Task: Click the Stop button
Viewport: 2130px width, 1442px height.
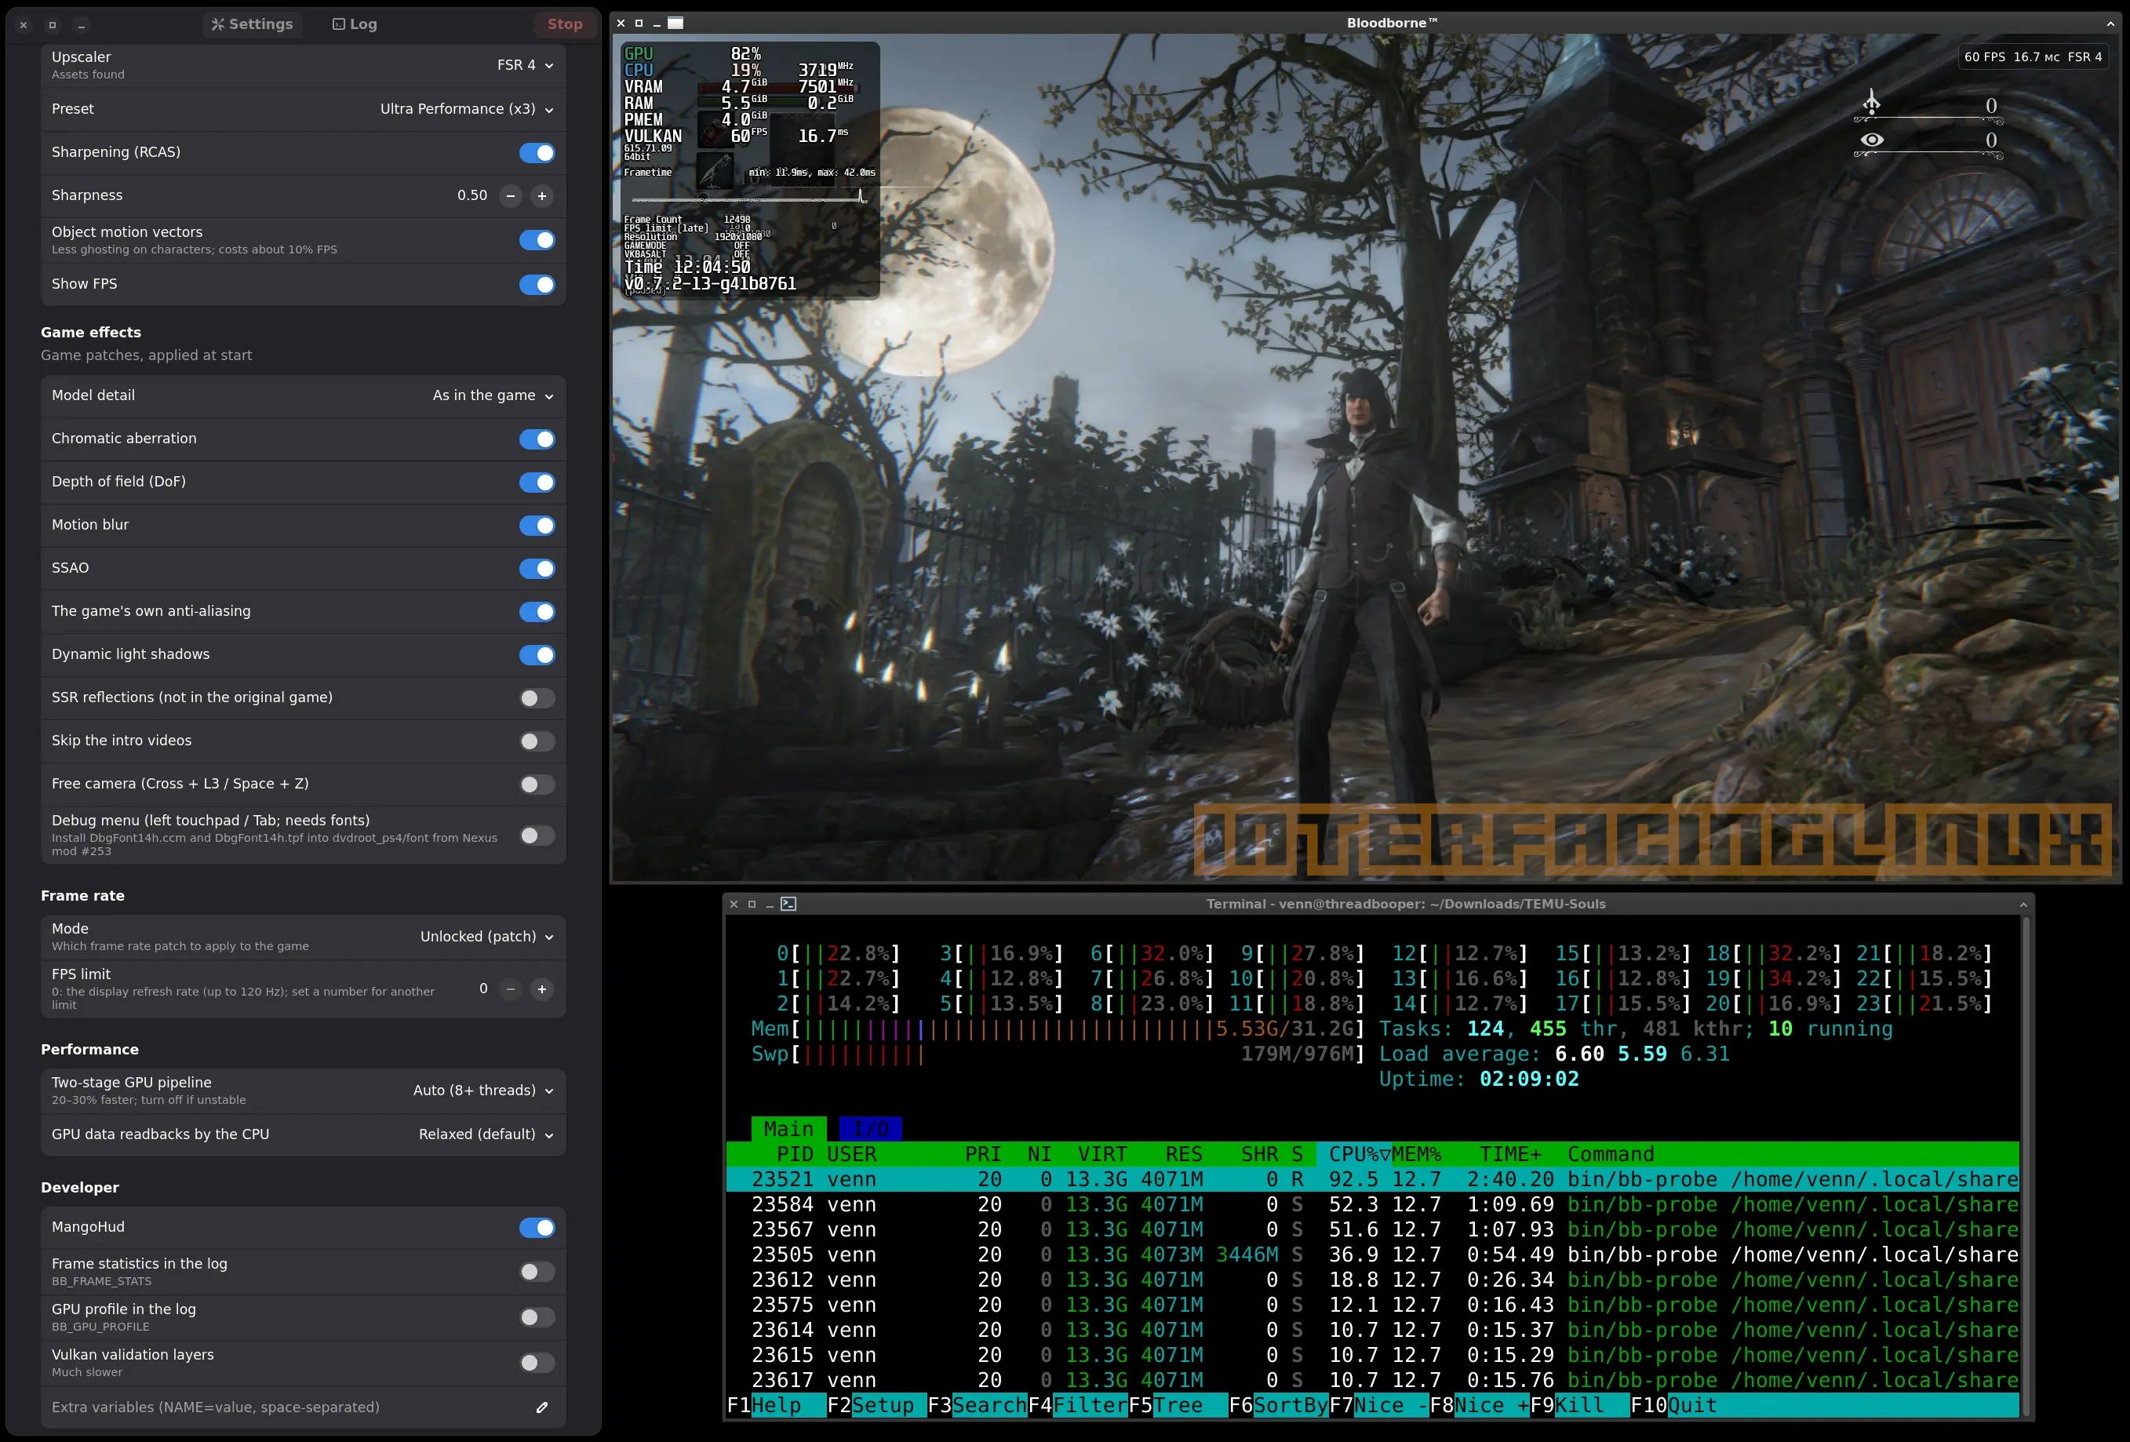Action: [565, 24]
